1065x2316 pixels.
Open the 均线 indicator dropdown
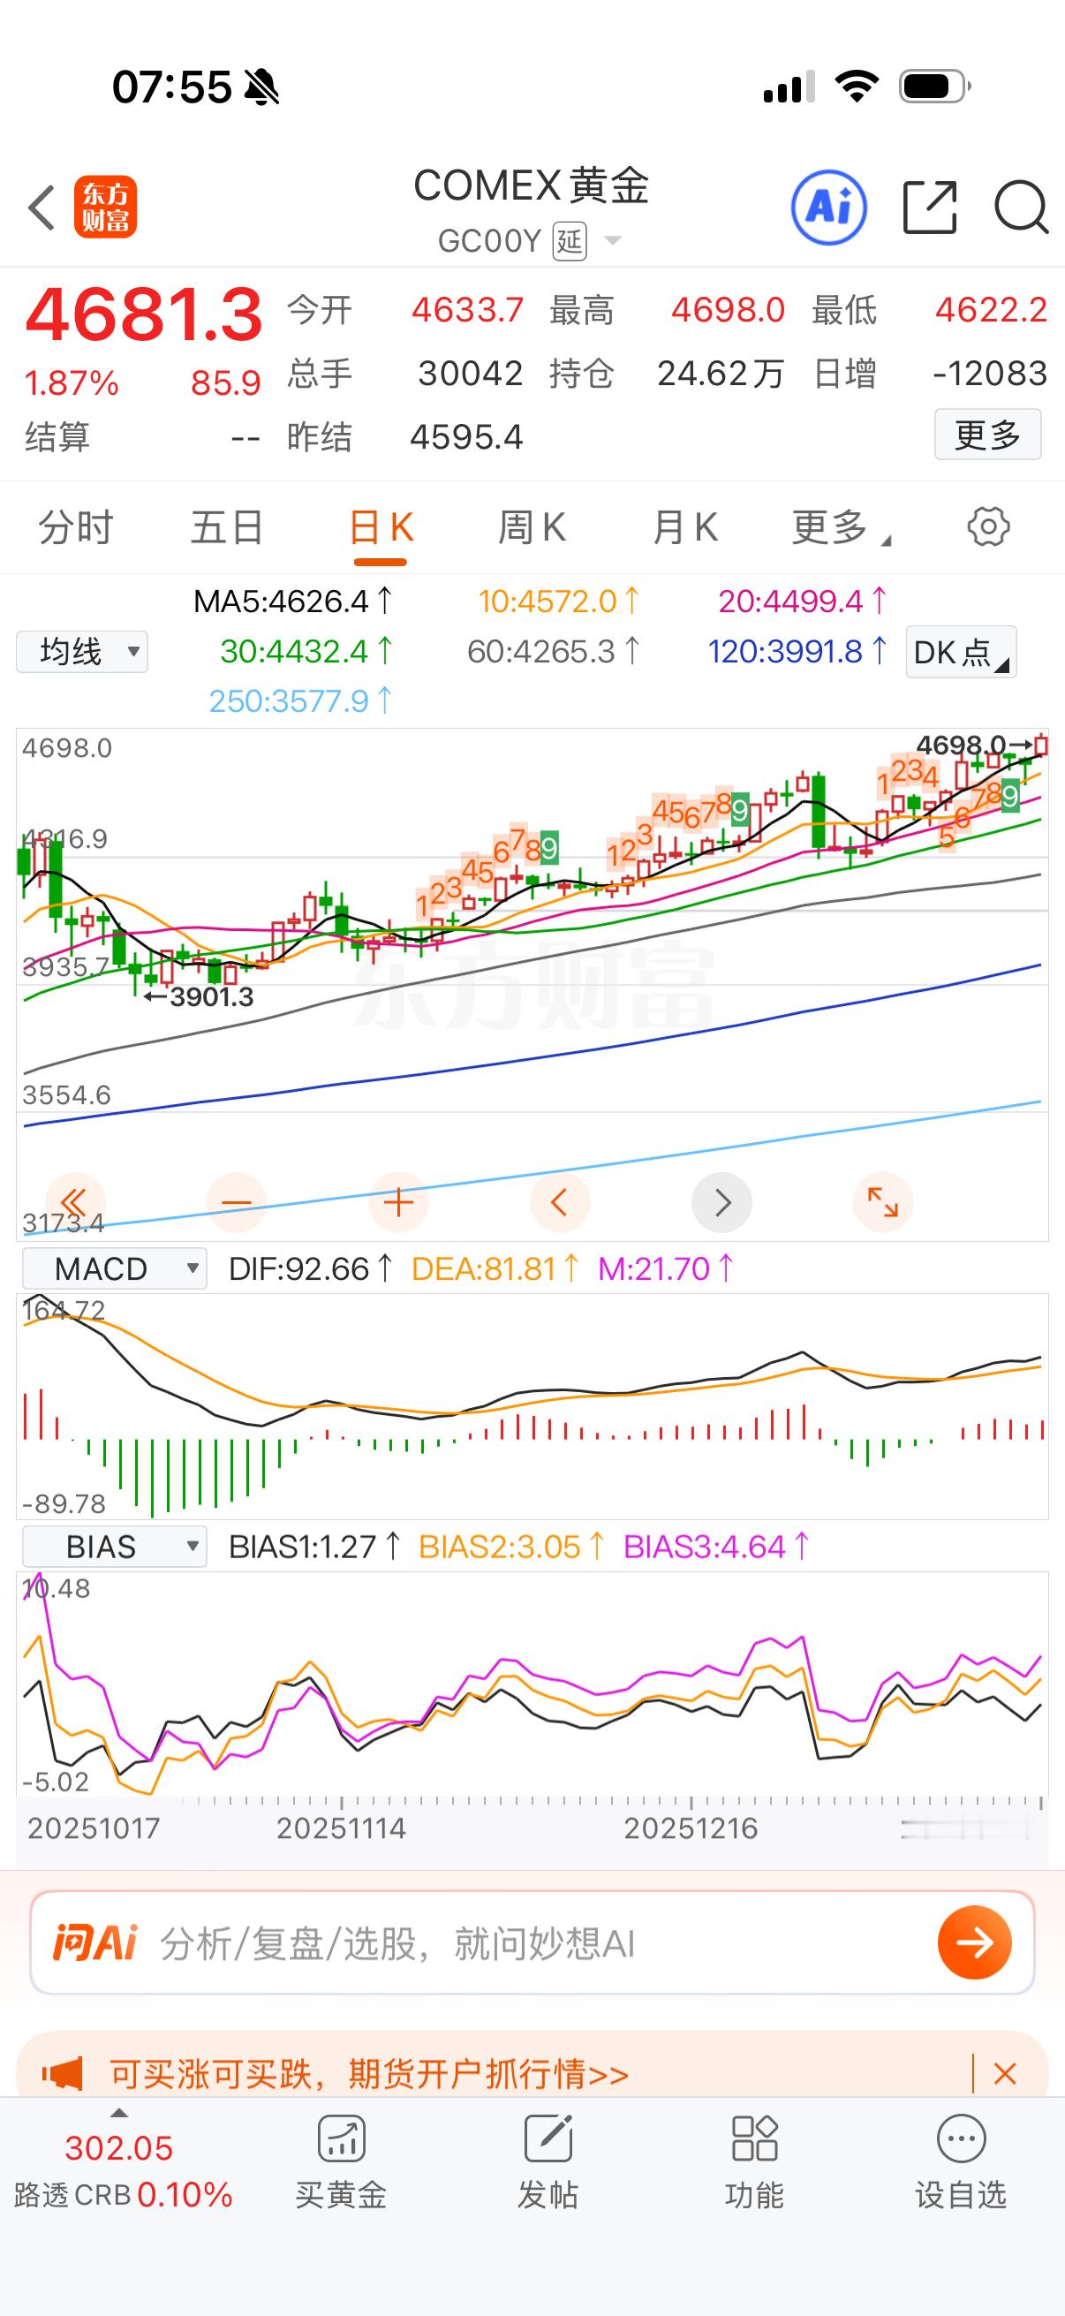coord(82,652)
